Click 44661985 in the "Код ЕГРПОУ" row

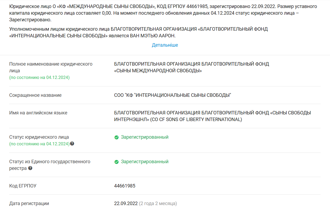[x=125, y=186]
